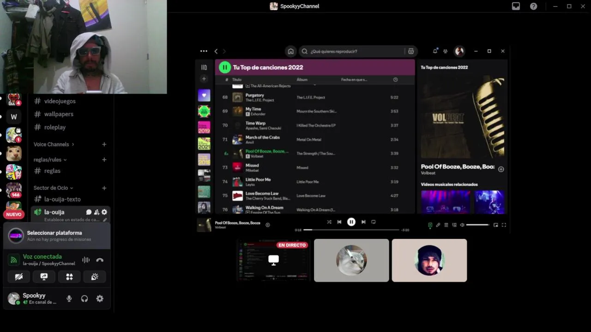Open Spotify friend activity icon
Viewport: 591px width, 332px height.
445,51
